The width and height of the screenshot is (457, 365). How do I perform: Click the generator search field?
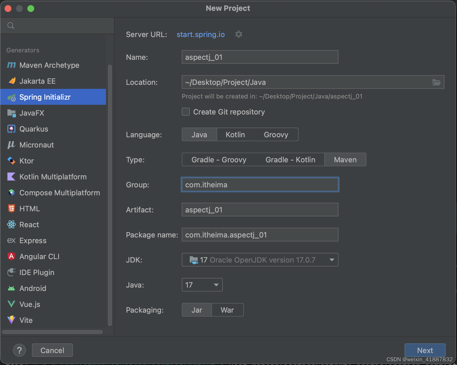tap(57, 26)
